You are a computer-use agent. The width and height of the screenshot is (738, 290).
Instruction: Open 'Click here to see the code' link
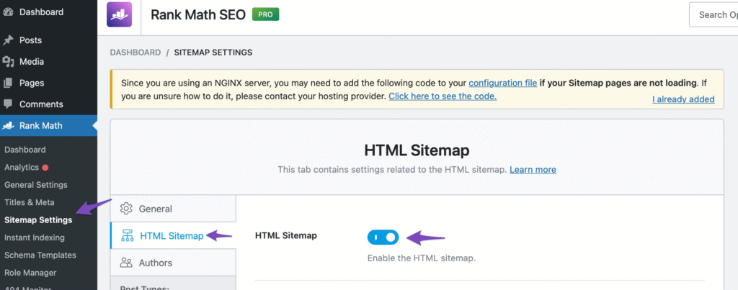coord(443,96)
